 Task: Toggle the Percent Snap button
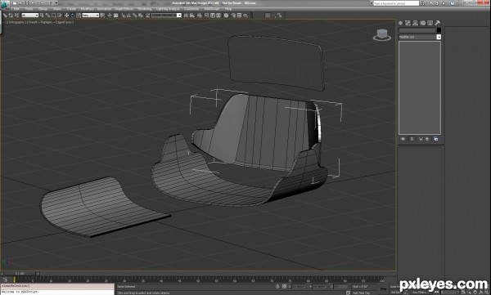tap(135, 15)
